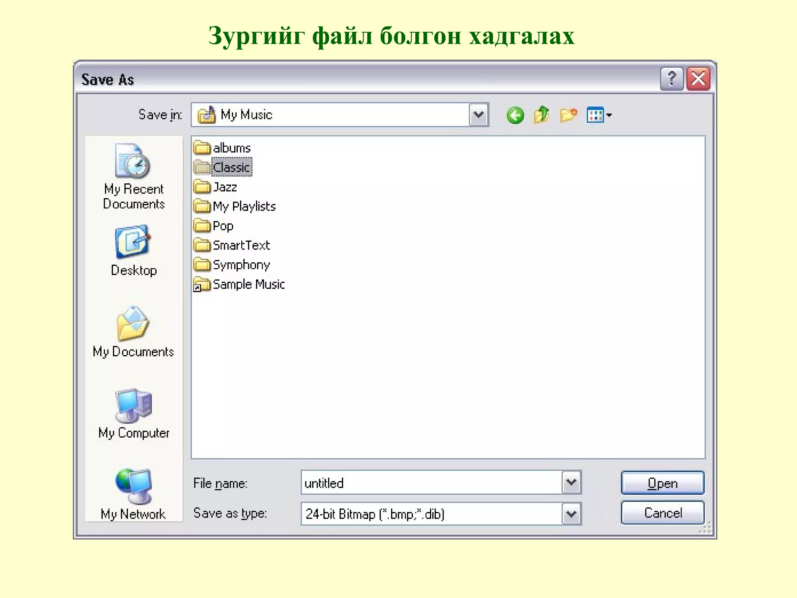Image resolution: width=797 pixels, height=598 pixels.
Task: Select the Sample Music shortcut icon
Action: tap(202, 284)
